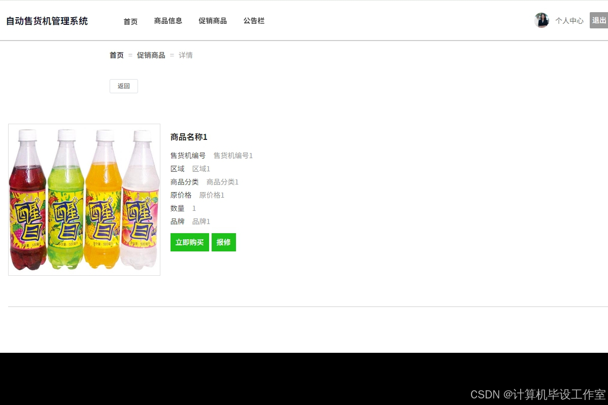Click the user avatar picture
Image resolution: width=608 pixels, height=405 pixels.
pos(542,20)
